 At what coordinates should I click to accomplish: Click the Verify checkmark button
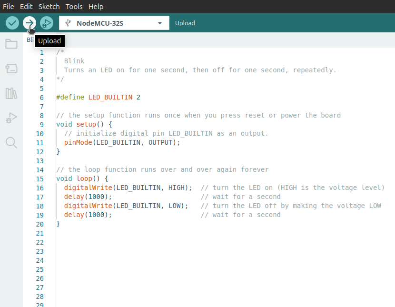(12, 23)
